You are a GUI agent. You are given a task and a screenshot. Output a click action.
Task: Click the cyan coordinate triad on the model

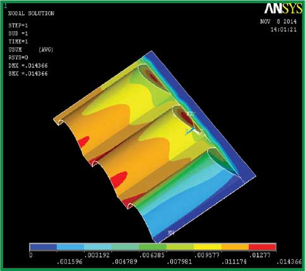click(189, 131)
